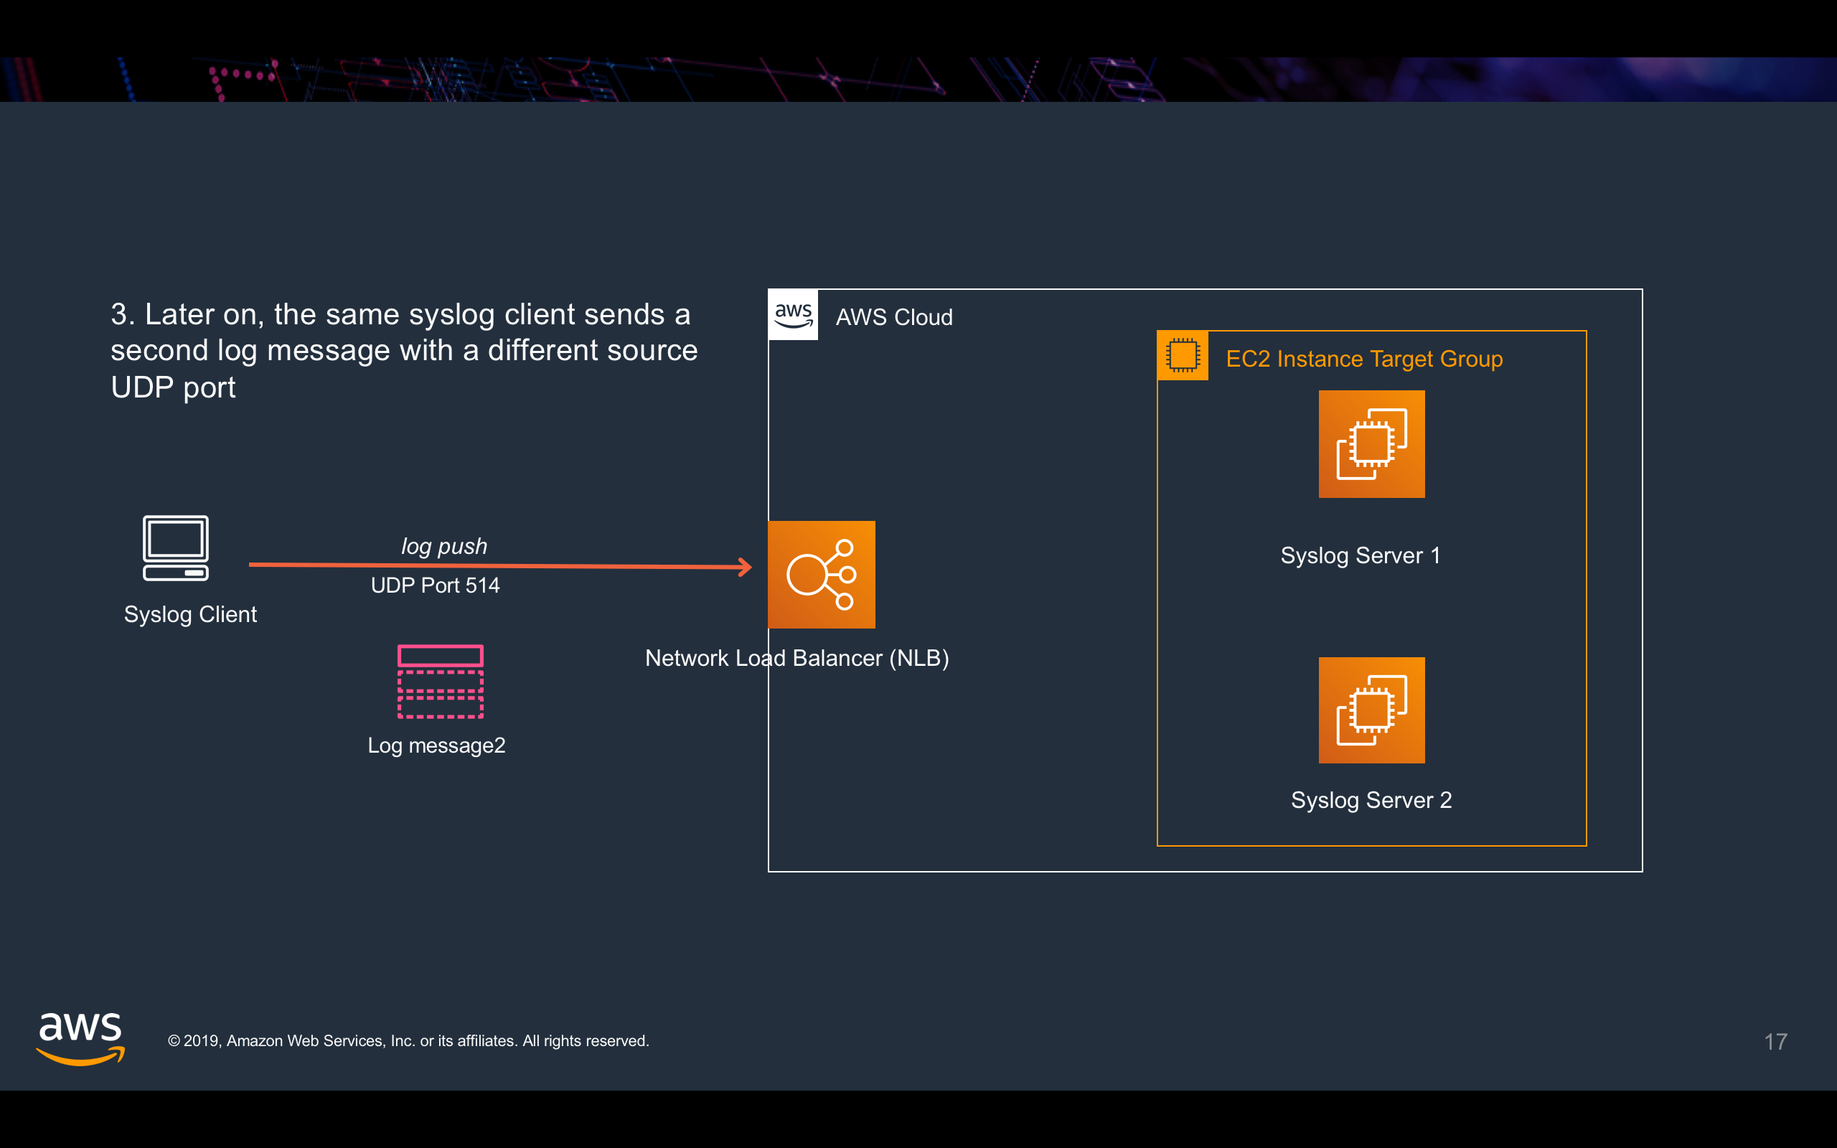The height and width of the screenshot is (1148, 1837).
Task: Click the step 3 description paragraph
Action: [x=403, y=350]
